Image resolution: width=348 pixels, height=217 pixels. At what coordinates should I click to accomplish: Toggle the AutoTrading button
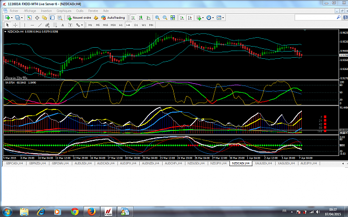click(113, 18)
